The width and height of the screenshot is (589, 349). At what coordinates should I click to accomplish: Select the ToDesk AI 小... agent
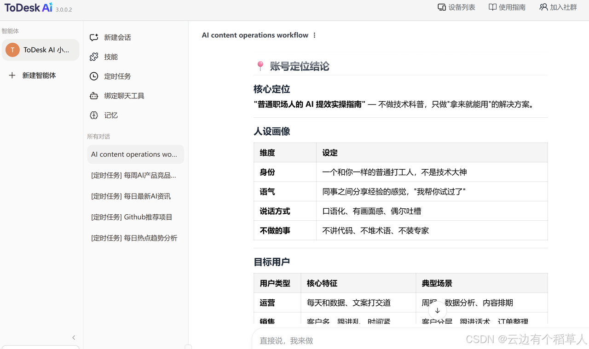pyautogui.click(x=40, y=50)
